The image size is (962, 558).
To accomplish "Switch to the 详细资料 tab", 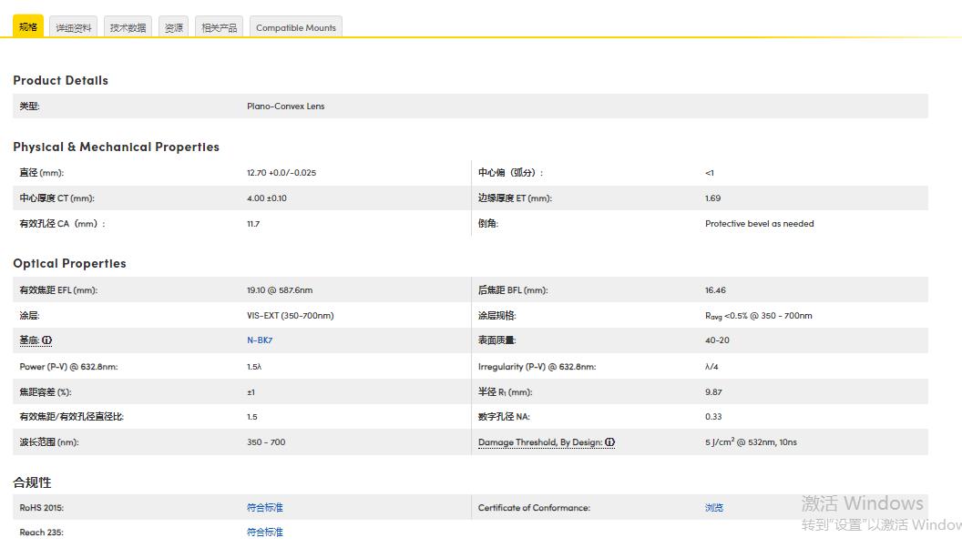I will [74, 28].
